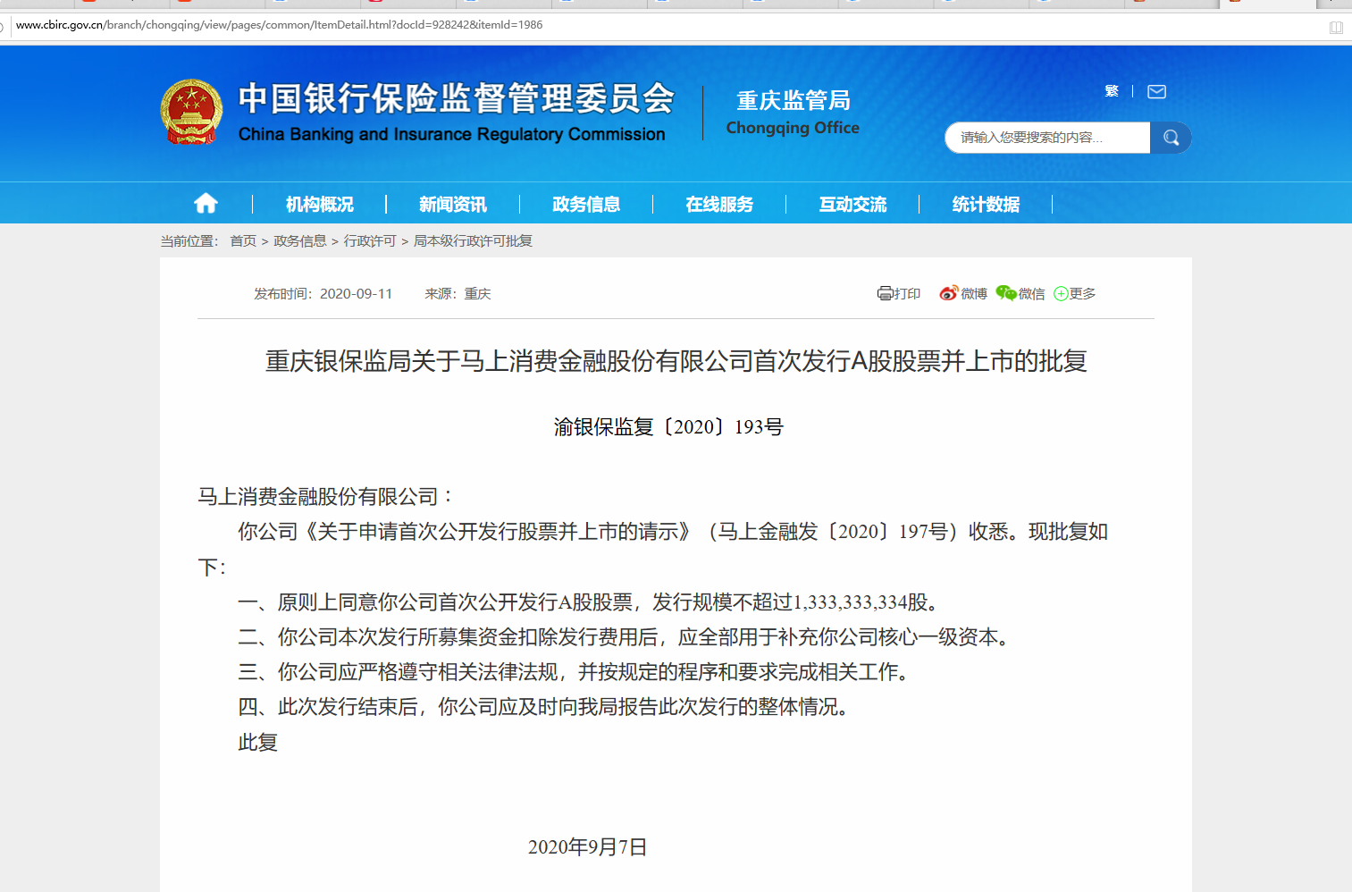Image resolution: width=1352 pixels, height=892 pixels.
Task: Click the 当前位置 label
Action: click(189, 241)
